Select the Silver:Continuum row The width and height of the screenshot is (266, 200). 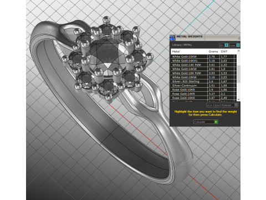(203, 86)
